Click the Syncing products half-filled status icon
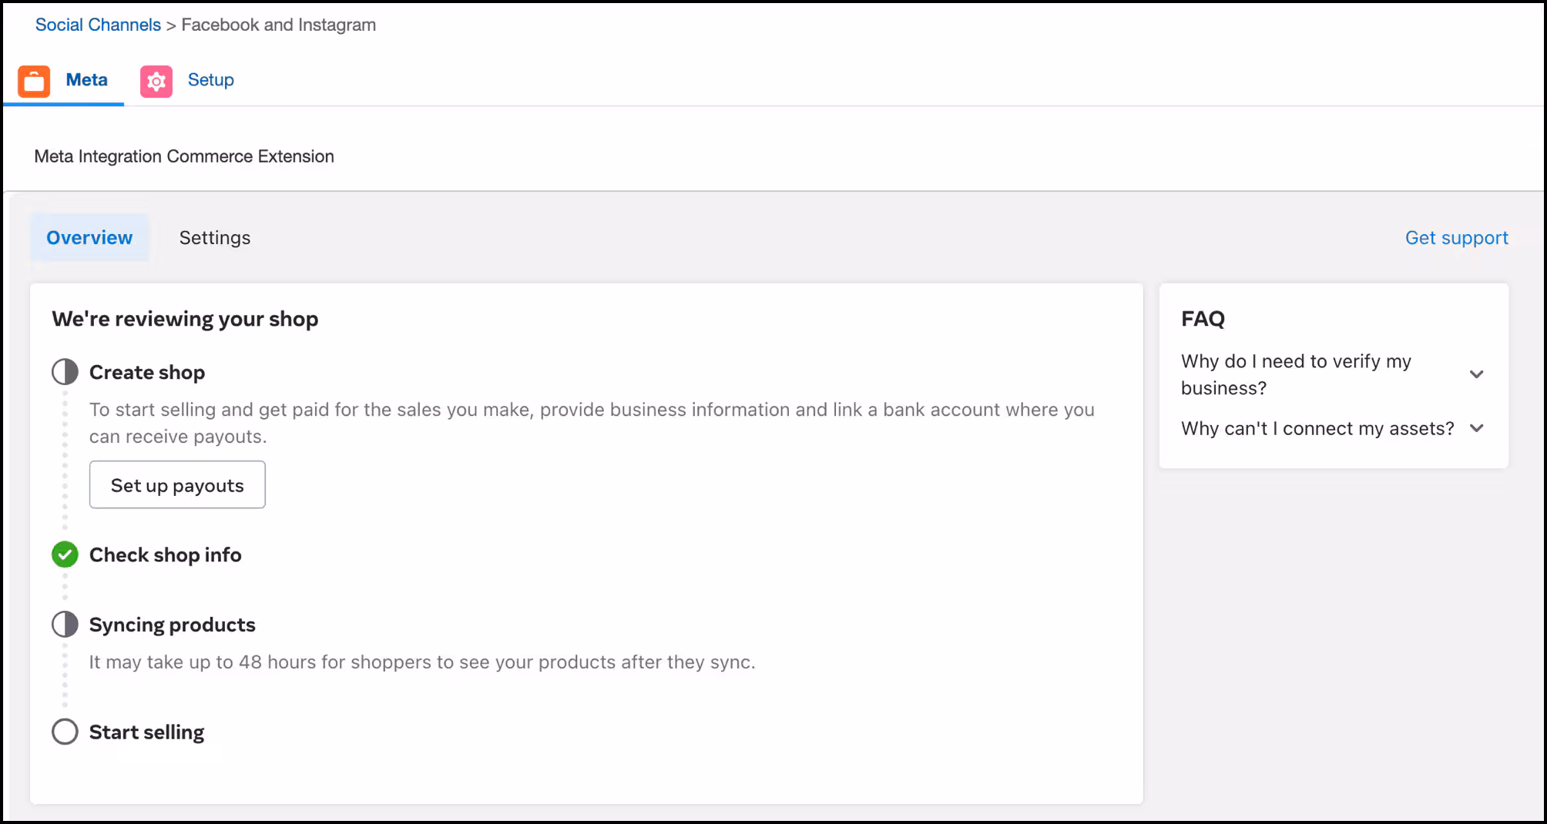1547x824 pixels. click(65, 625)
